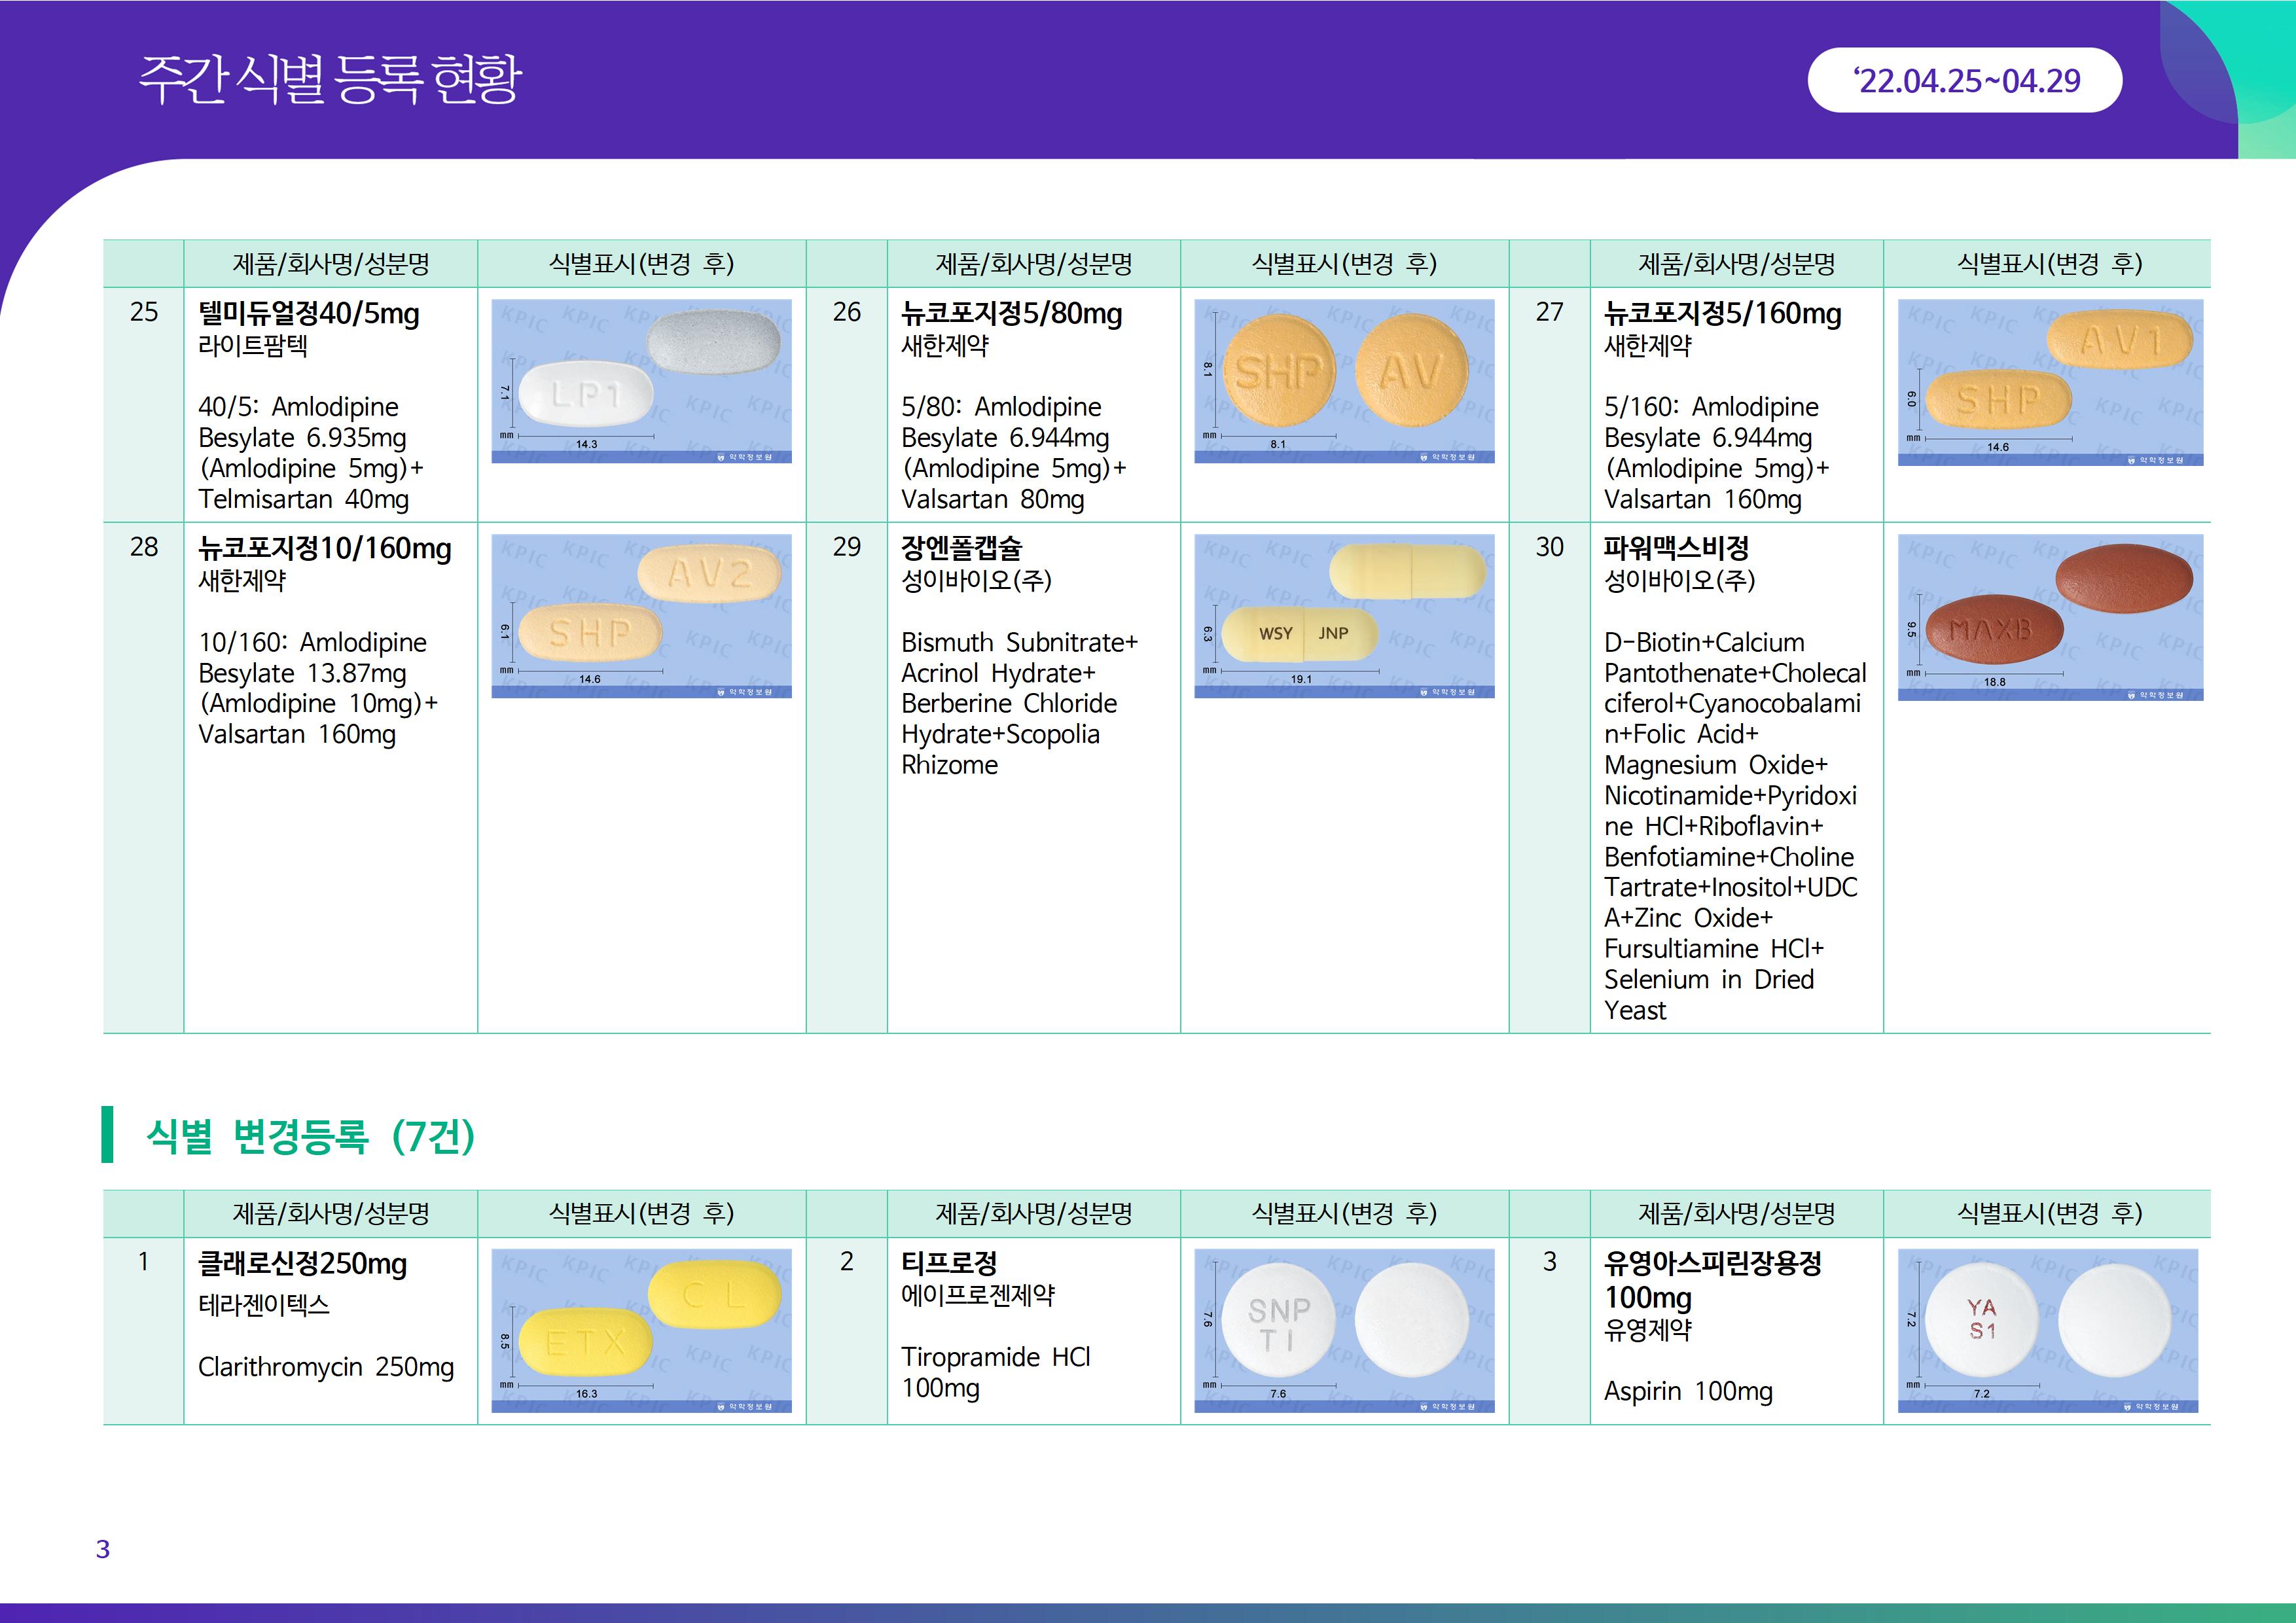Click the 식별 변경등록 (7건) section heading

(310, 1136)
